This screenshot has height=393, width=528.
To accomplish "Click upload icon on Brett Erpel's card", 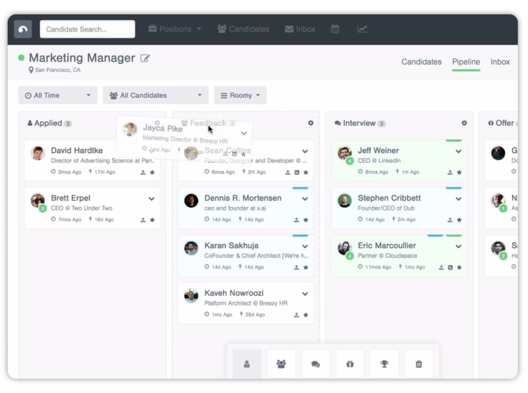I will pos(143,220).
